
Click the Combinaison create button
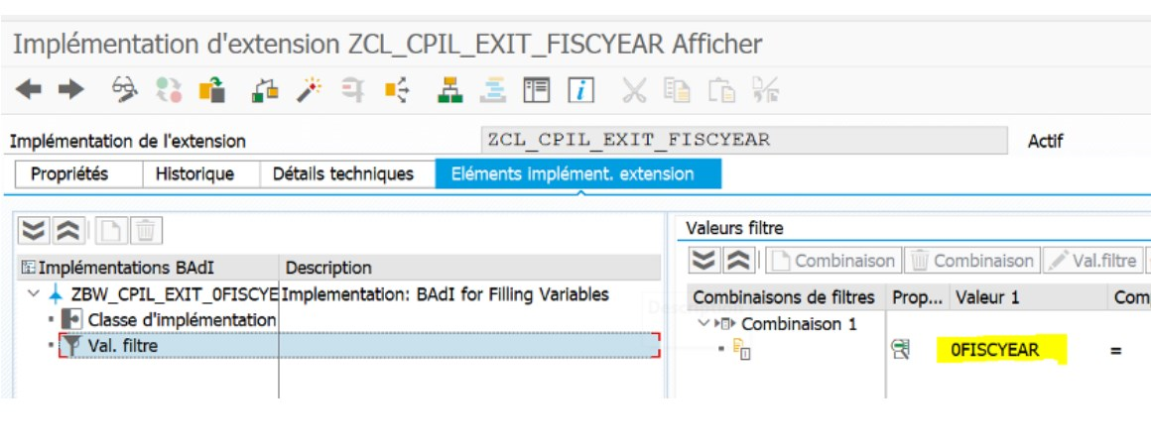point(833,261)
